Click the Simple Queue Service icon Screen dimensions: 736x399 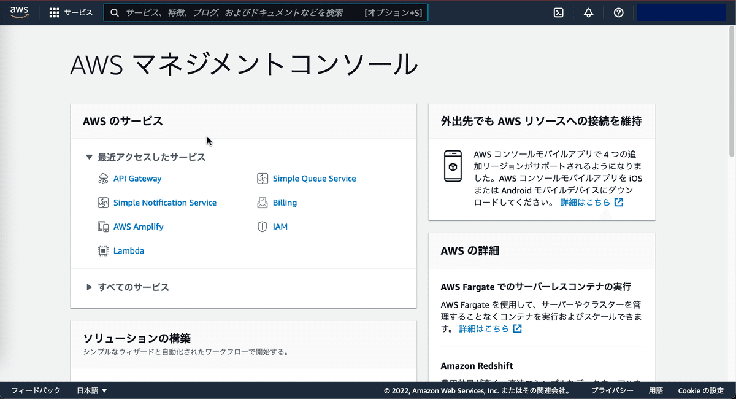click(x=263, y=179)
